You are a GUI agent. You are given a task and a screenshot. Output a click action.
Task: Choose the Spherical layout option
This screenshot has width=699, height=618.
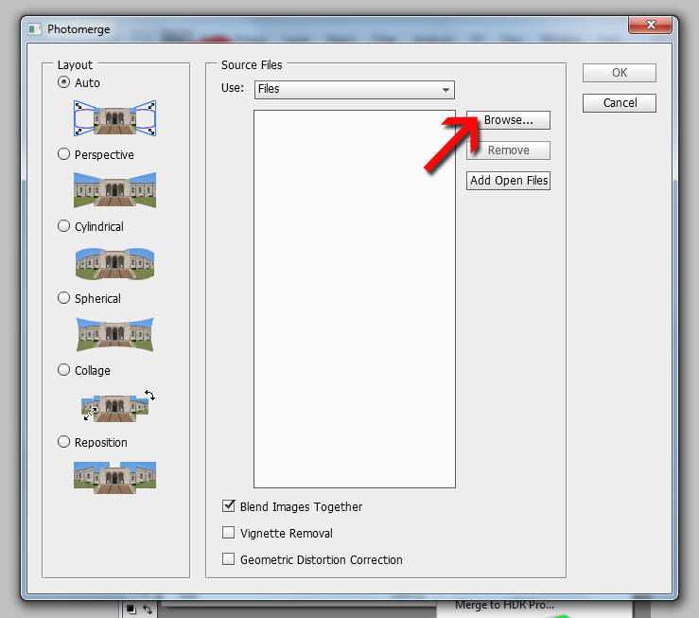[63, 298]
